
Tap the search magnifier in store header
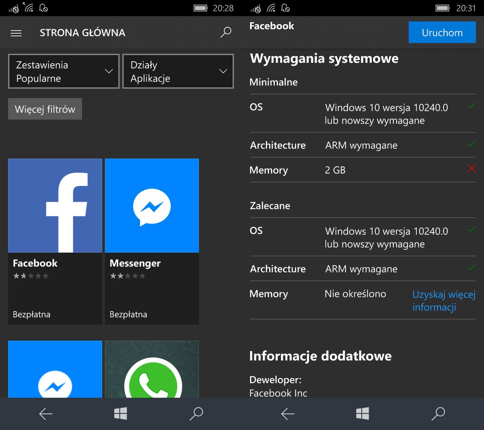[x=226, y=32]
